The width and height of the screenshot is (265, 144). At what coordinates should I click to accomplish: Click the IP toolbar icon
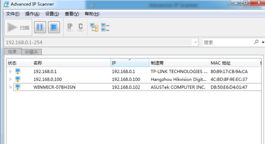point(70,28)
